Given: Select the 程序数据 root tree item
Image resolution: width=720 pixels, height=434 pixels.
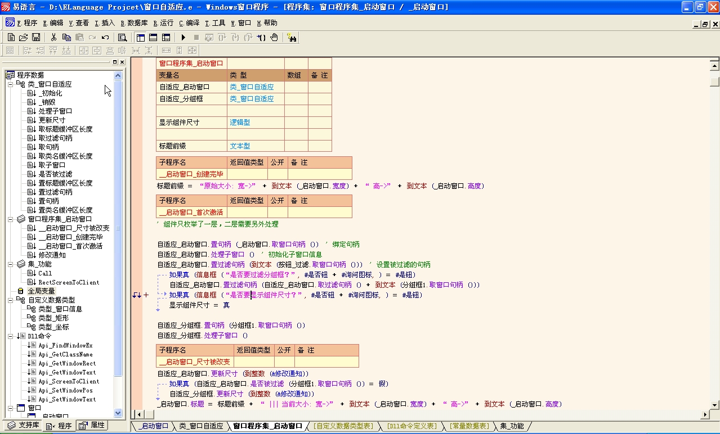Looking at the screenshot, I should pos(30,75).
